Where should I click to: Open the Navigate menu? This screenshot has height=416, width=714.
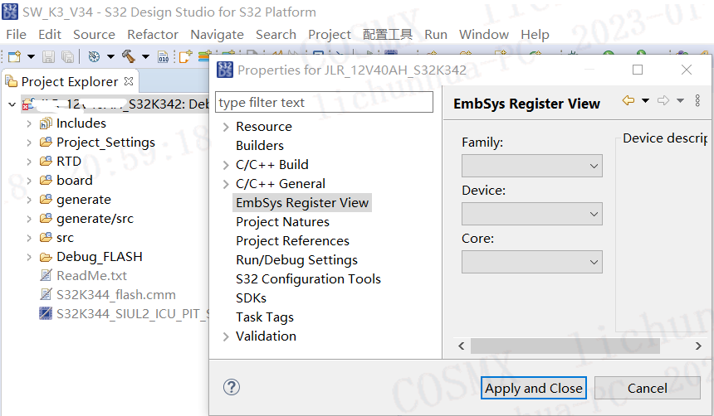tap(217, 34)
